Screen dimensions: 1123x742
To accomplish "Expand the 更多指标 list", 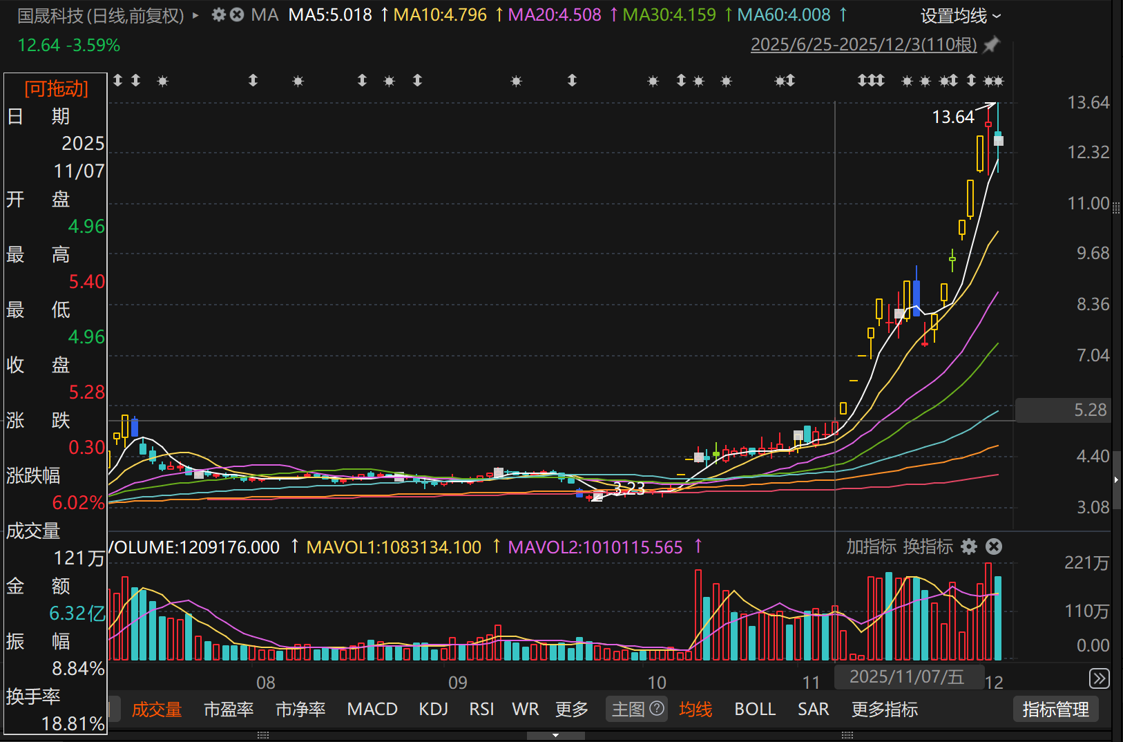I will point(884,709).
